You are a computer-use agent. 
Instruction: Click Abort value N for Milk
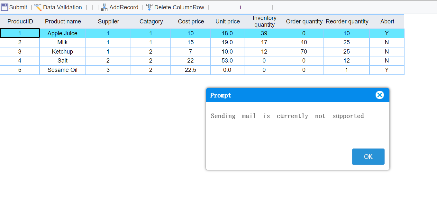tap(387, 42)
